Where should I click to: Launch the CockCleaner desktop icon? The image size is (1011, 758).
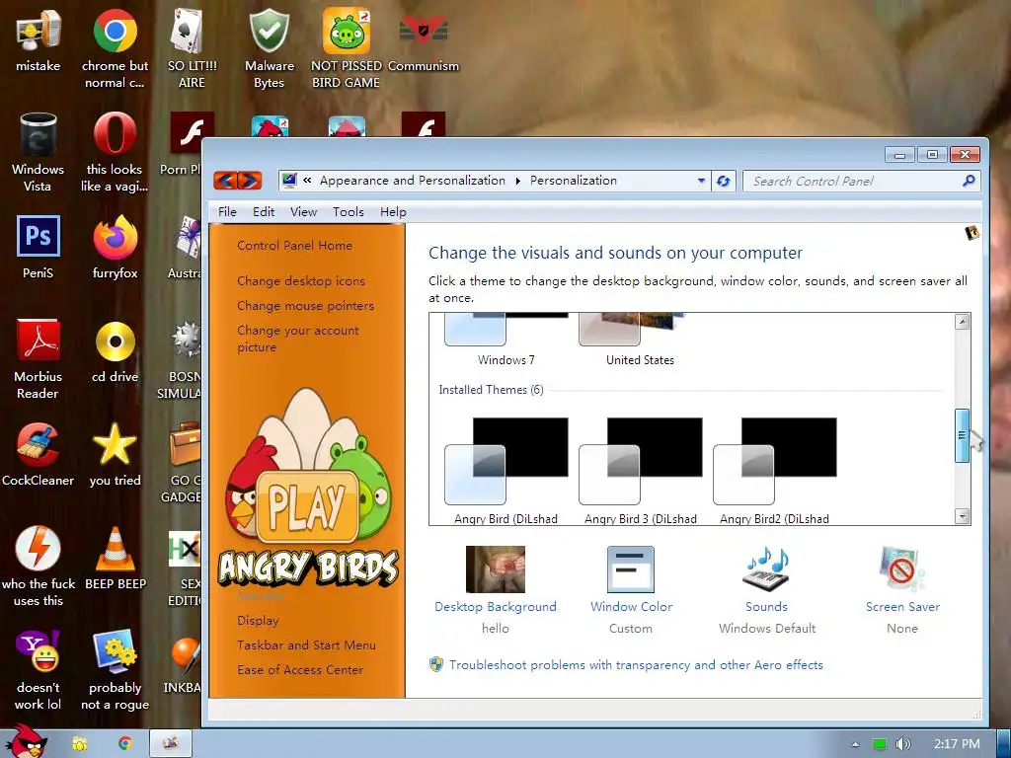pos(39,455)
